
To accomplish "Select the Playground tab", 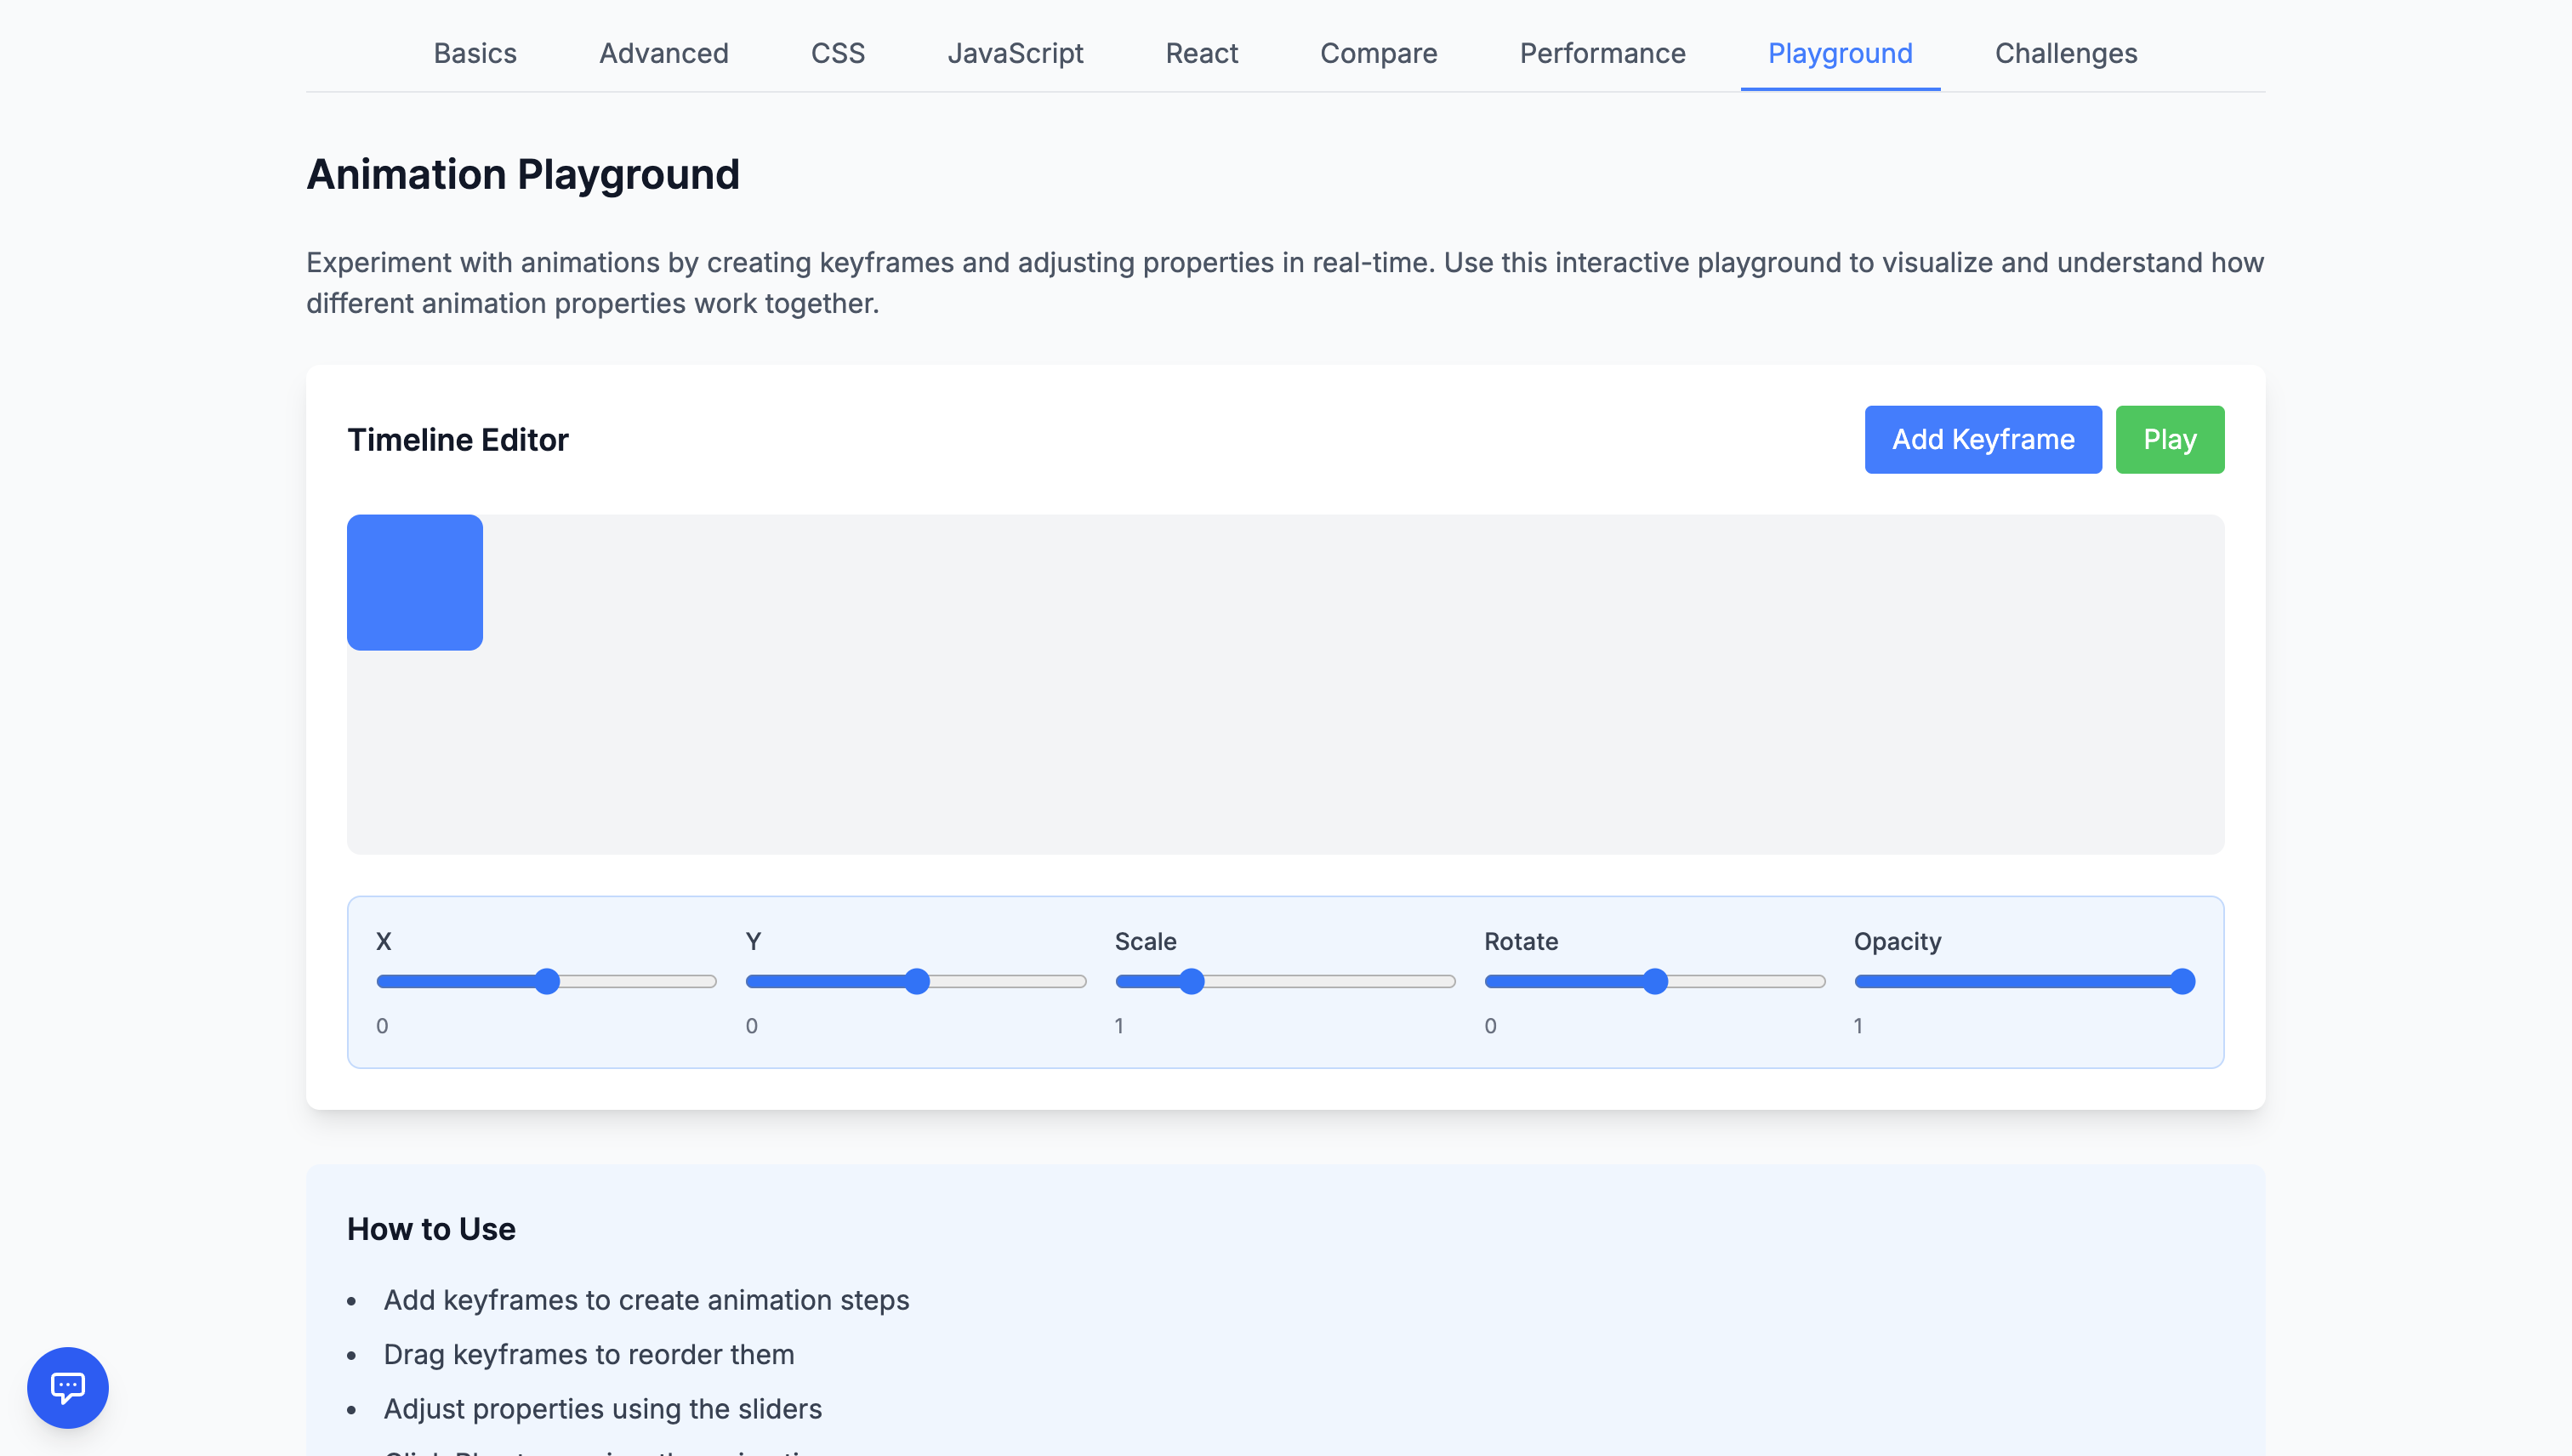I will point(1839,53).
